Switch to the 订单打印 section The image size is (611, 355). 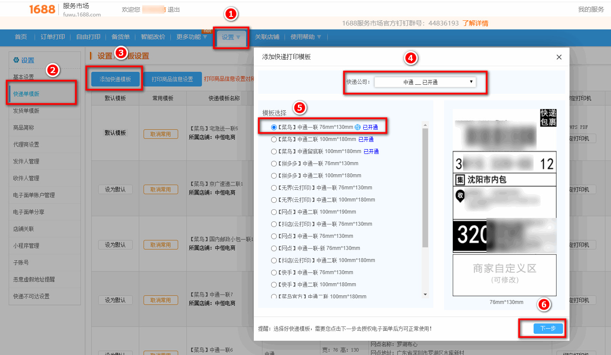(x=52, y=37)
